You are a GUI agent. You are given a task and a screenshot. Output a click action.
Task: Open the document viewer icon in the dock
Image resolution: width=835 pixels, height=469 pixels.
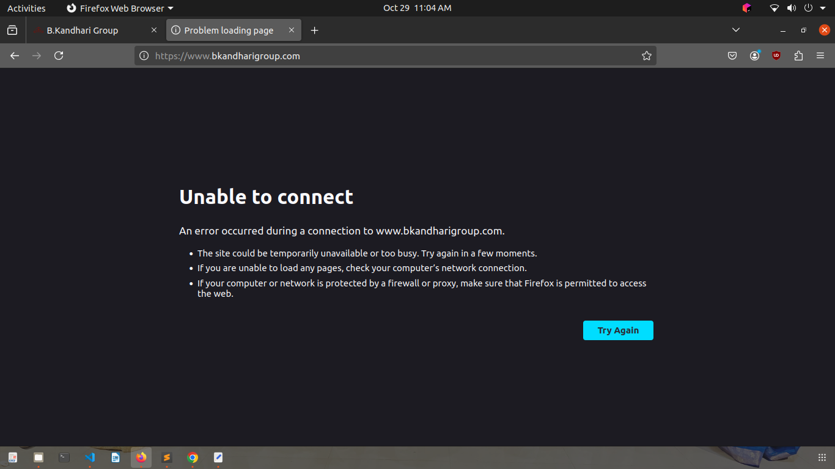[13, 457]
